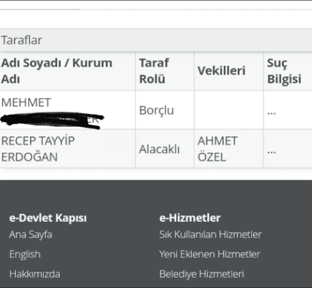Switch language via English link
The height and width of the screenshot is (288, 312).
(x=25, y=254)
